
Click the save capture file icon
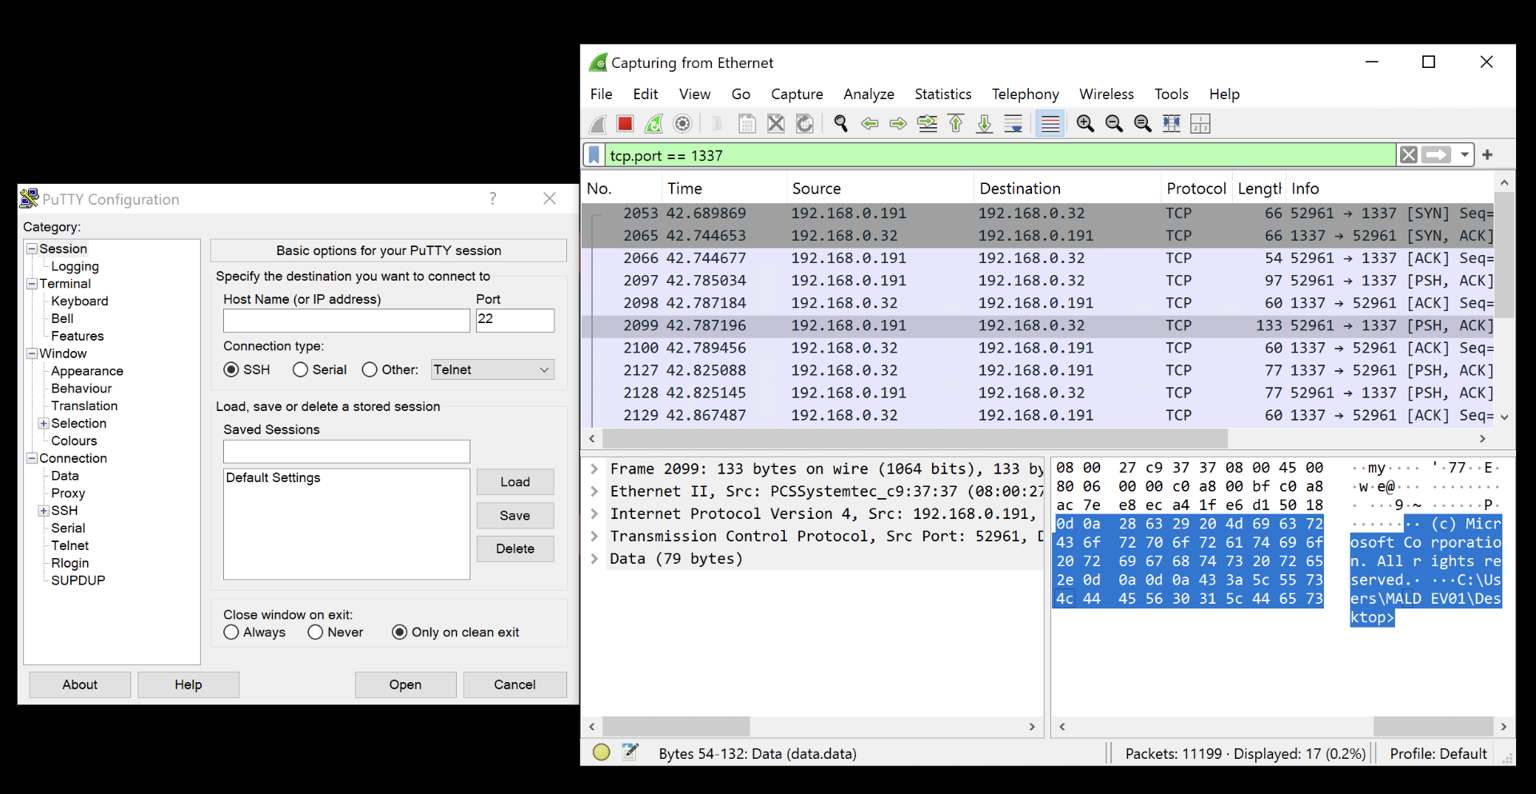pos(746,124)
